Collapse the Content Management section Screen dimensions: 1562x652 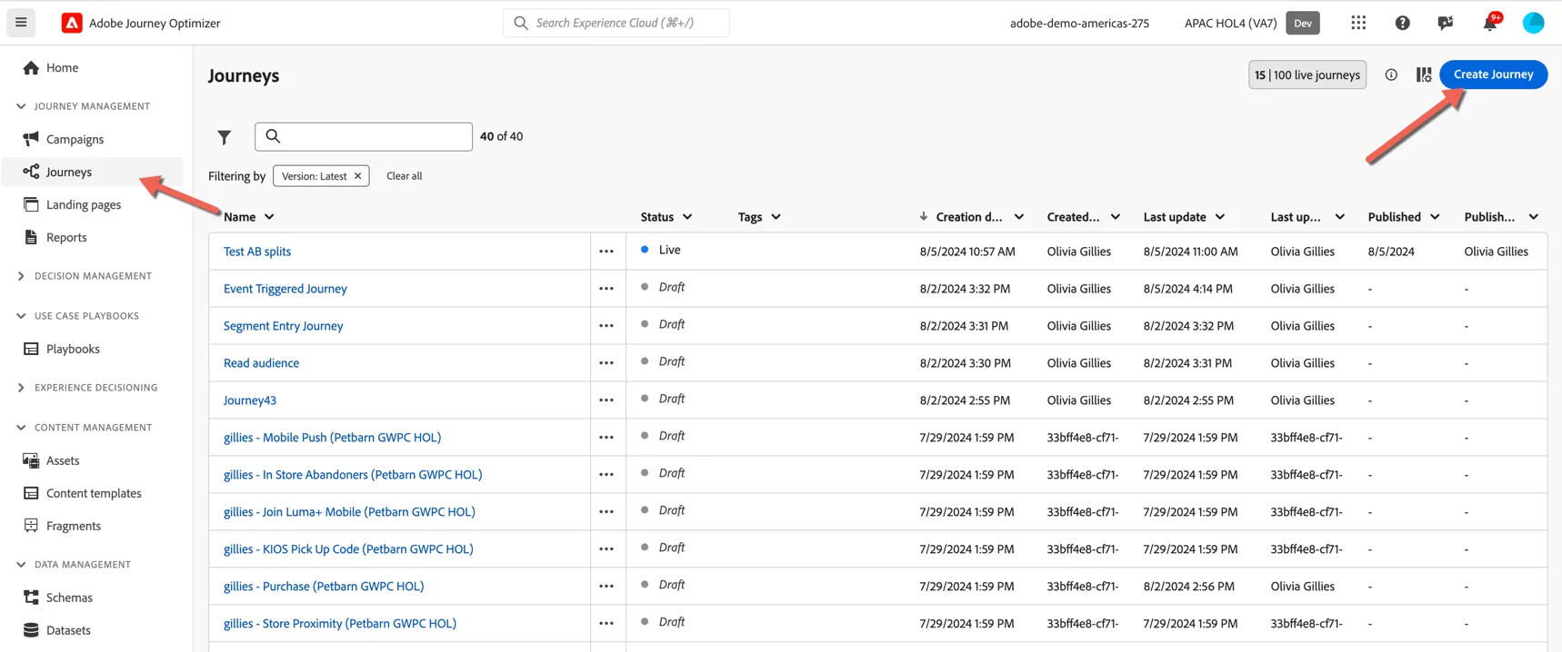coord(21,428)
